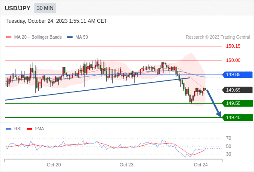Click the Oct 24 date axis label
254x172 pixels.
(x=201, y=165)
